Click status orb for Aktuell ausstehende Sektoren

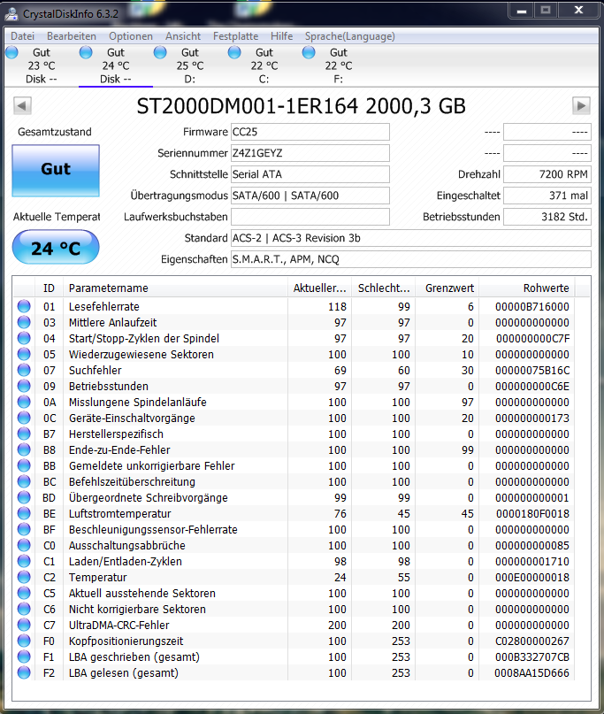pos(24,593)
